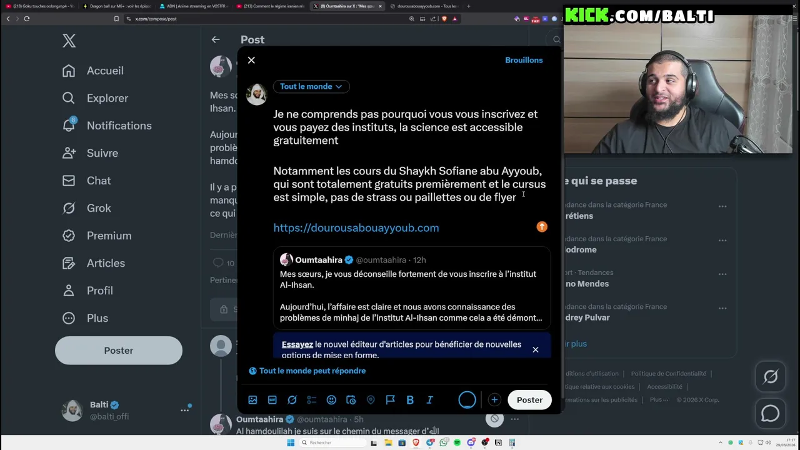Open more options for Mendes trend

tap(722, 274)
